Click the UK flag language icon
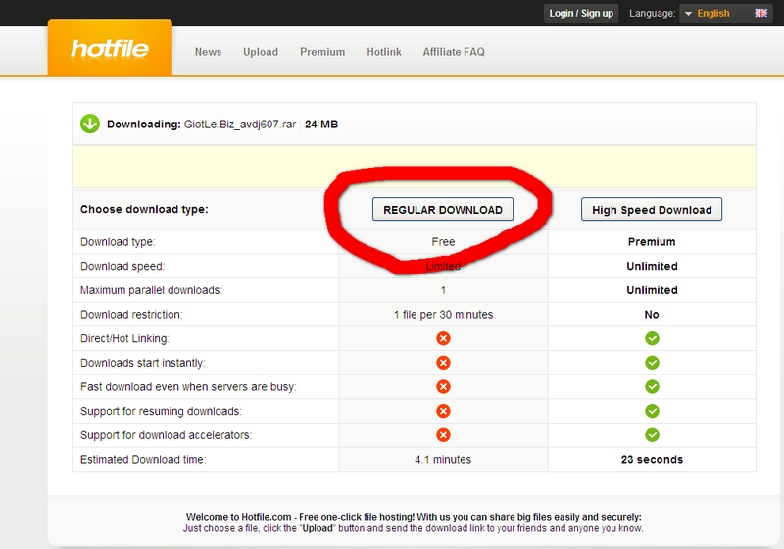784x549 pixels. [760, 13]
